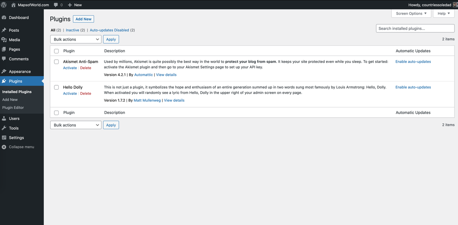This screenshot has width=458, height=225.
Task: Click the WordPress logo icon
Action: [4, 5]
